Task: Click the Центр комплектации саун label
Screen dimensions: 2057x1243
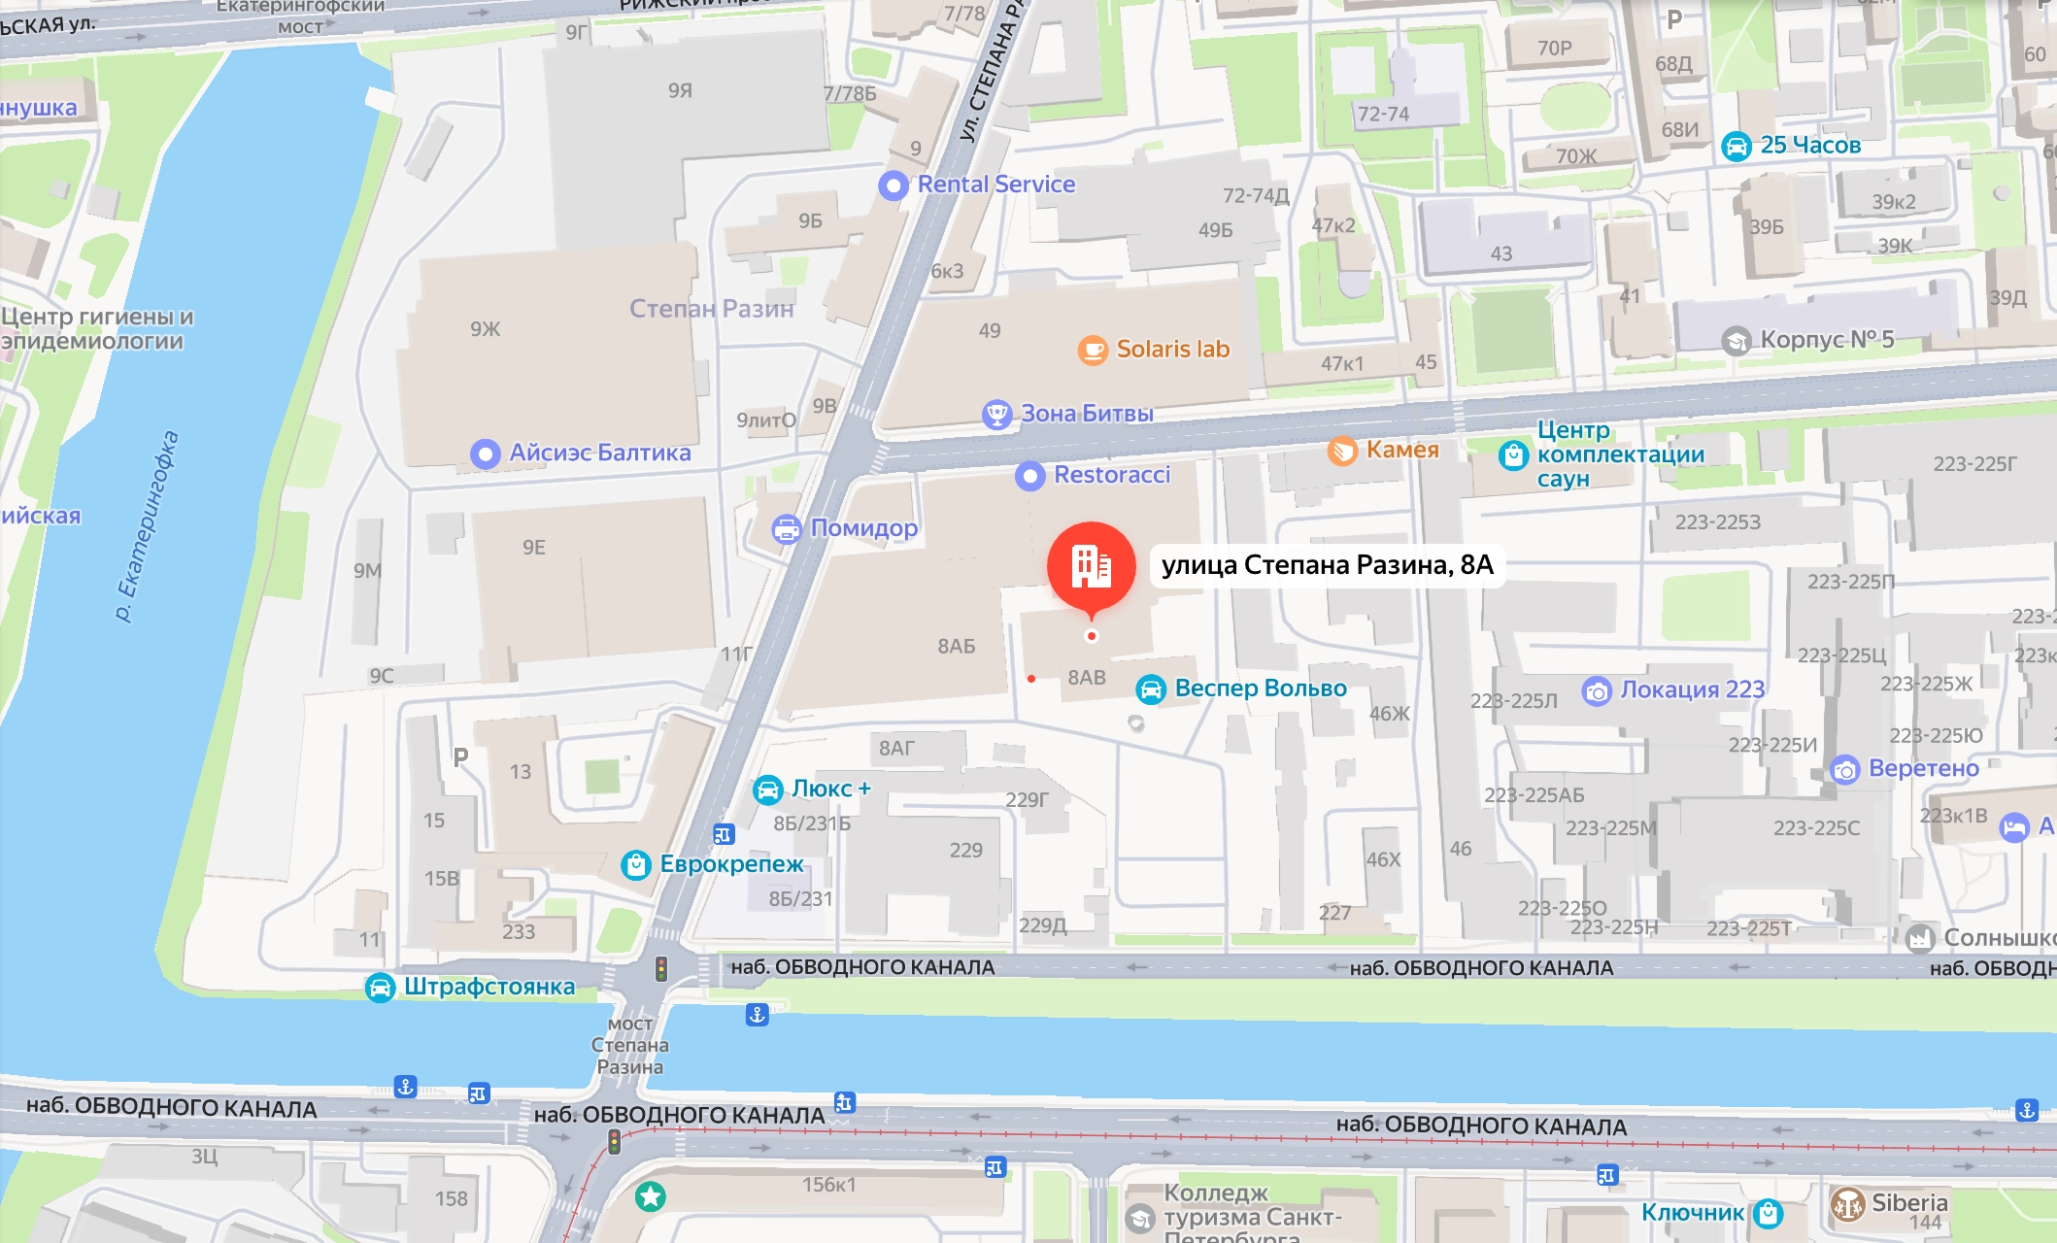Action: tap(1621, 454)
